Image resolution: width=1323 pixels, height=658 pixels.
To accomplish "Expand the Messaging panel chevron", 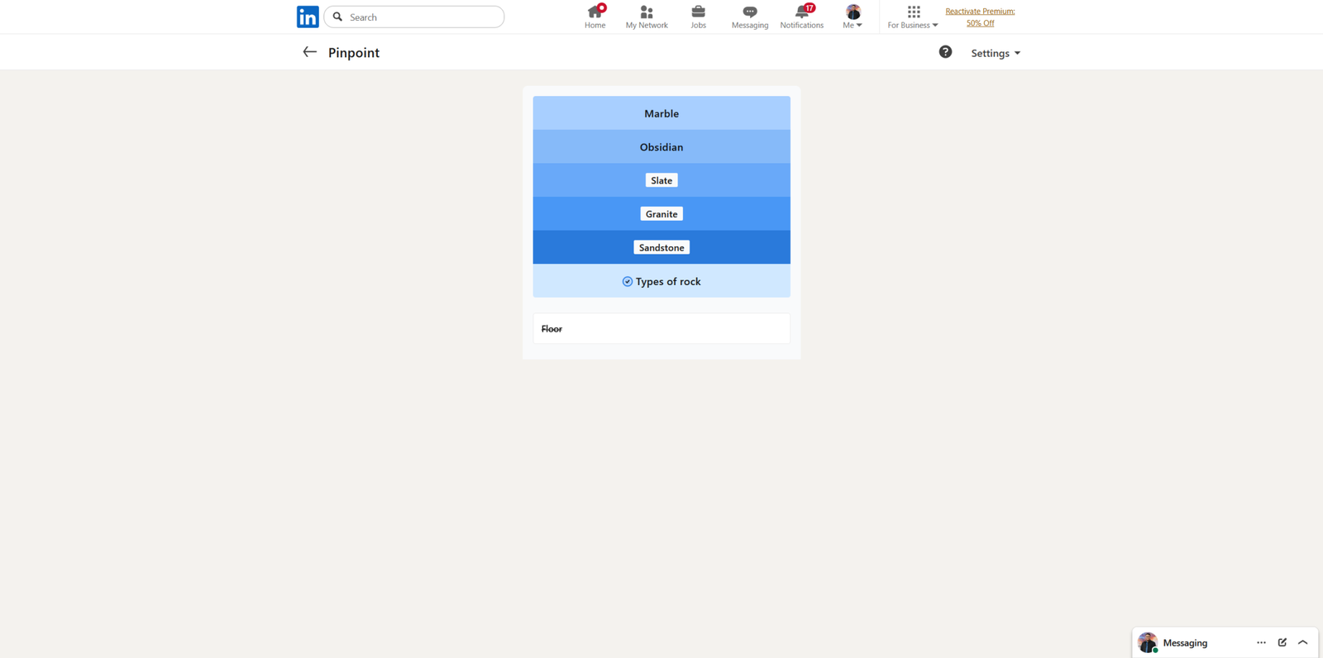I will click(1303, 642).
